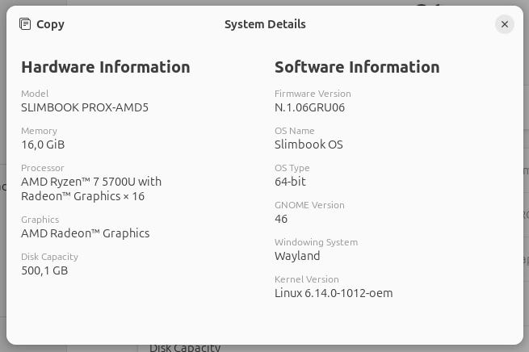The image size is (529, 352).
Task: Click the GNOME version number 46
Action: point(281,219)
